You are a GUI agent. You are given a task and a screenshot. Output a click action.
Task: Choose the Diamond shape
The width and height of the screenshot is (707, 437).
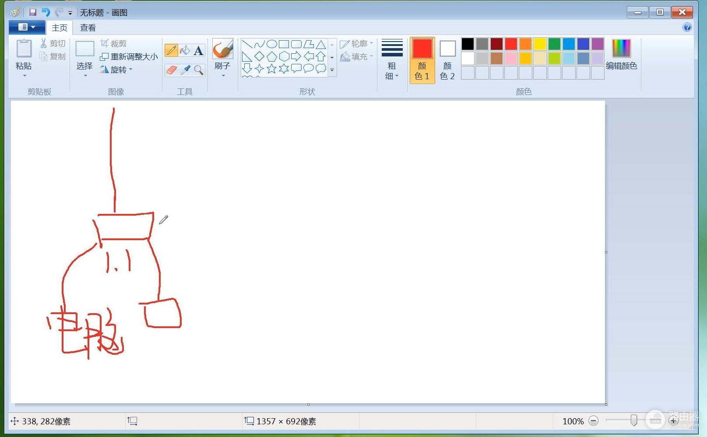pyautogui.click(x=259, y=56)
